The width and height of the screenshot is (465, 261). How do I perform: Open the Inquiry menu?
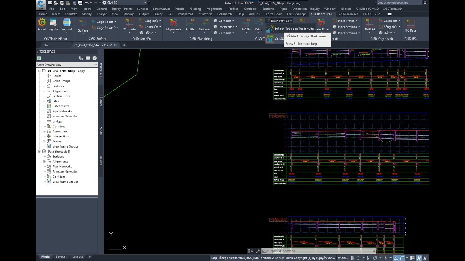point(315,9)
